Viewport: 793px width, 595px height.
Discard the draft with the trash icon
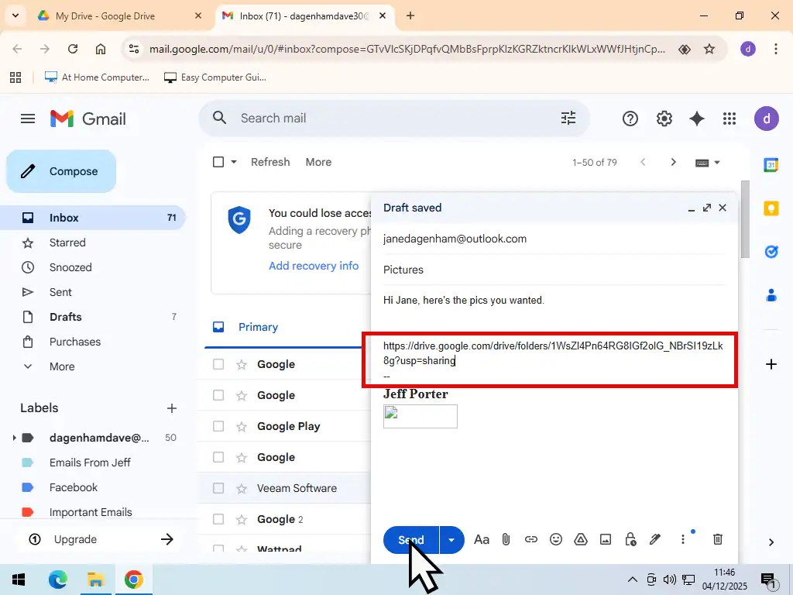click(x=718, y=538)
